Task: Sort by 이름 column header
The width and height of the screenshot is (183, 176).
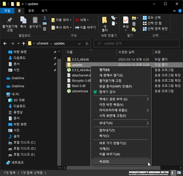Action: (x=70, y=52)
